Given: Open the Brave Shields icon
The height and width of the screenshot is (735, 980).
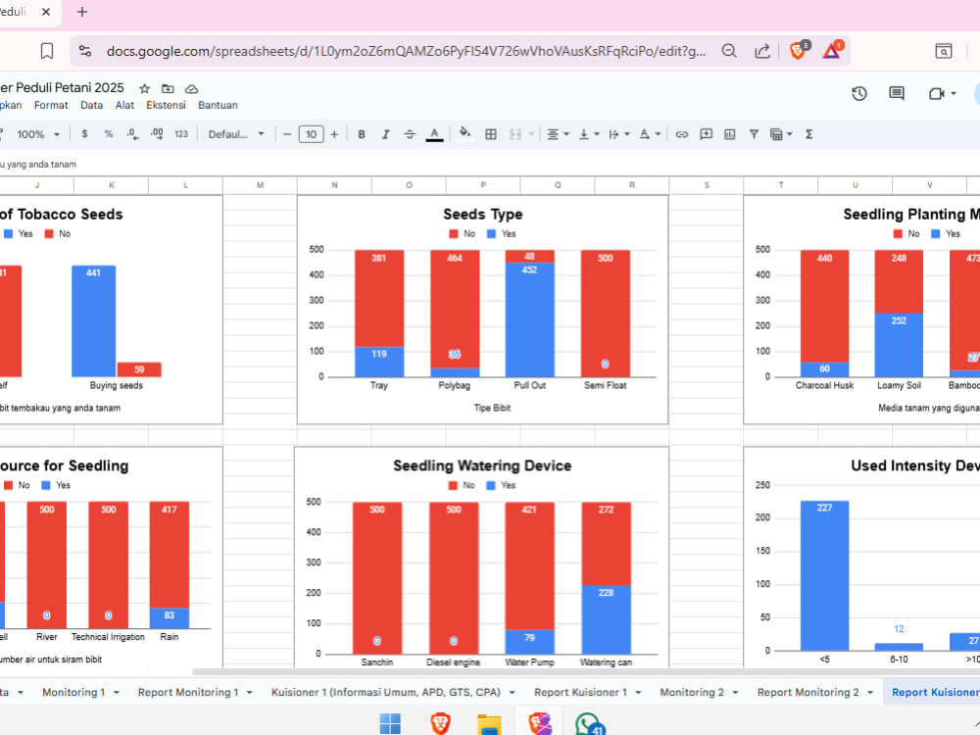Looking at the screenshot, I should 798,51.
